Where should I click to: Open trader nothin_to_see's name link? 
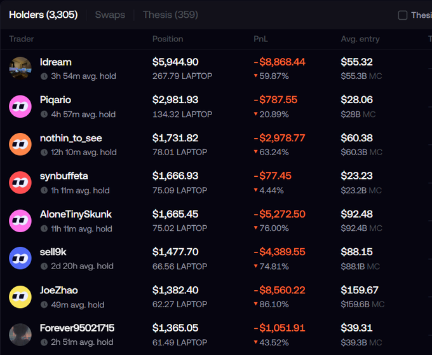pos(71,138)
